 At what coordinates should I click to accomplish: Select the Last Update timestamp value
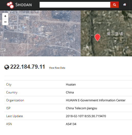tap(86, 116)
